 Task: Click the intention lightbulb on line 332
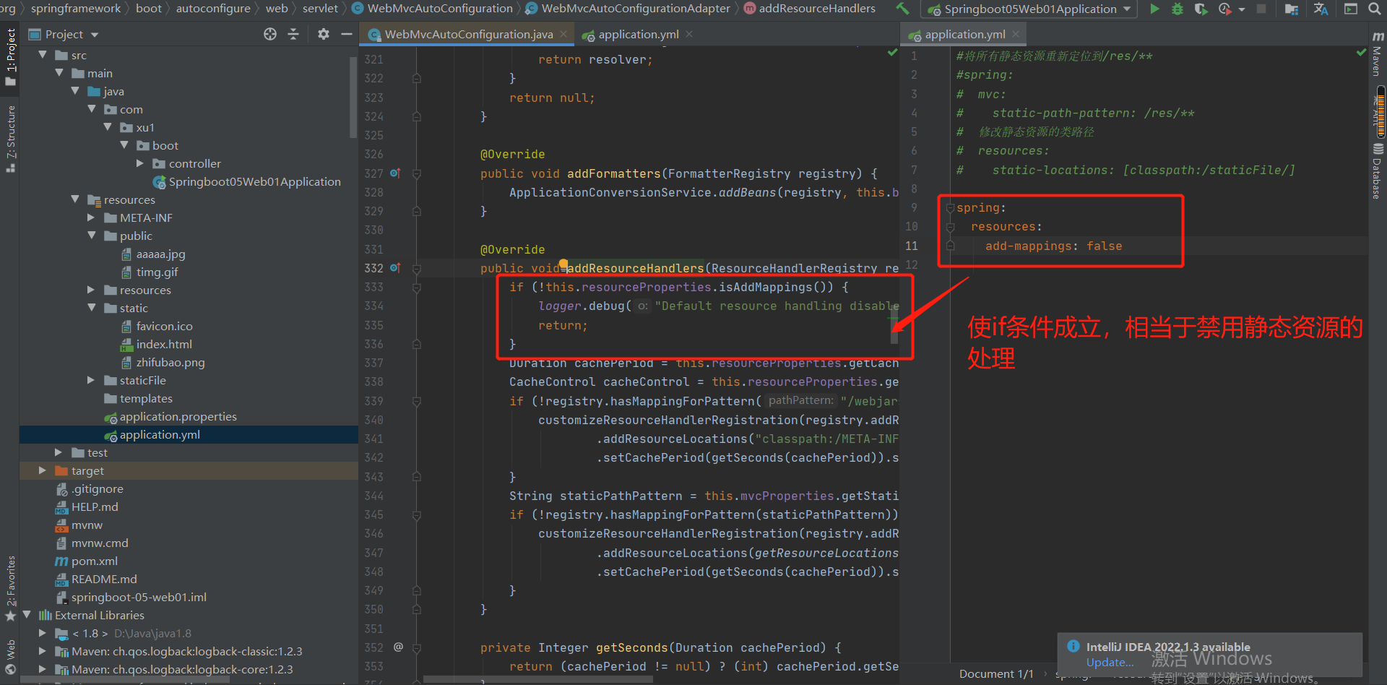(x=563, y=264)
